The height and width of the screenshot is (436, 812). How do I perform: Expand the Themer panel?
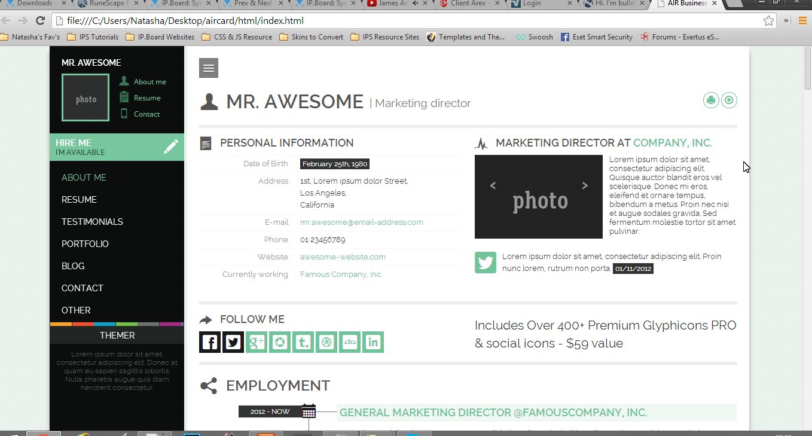117,336
